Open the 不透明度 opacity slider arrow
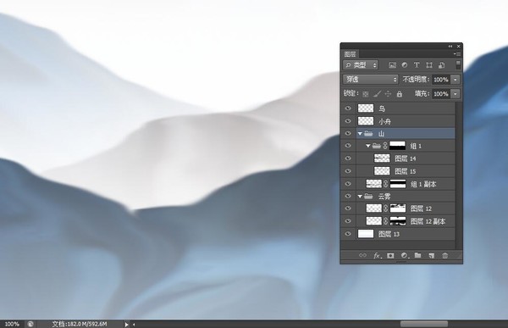508x328 pixels. [x=456, y=80]
